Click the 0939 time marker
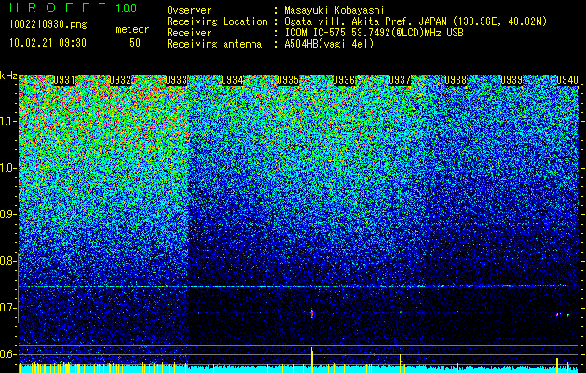The height and width of the screenshot is (373, 586). point(511,80)
